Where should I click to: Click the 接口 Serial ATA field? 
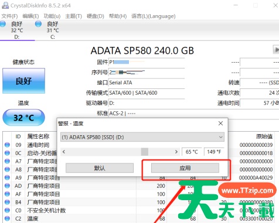pyautogui.click(x=147, y=83)
